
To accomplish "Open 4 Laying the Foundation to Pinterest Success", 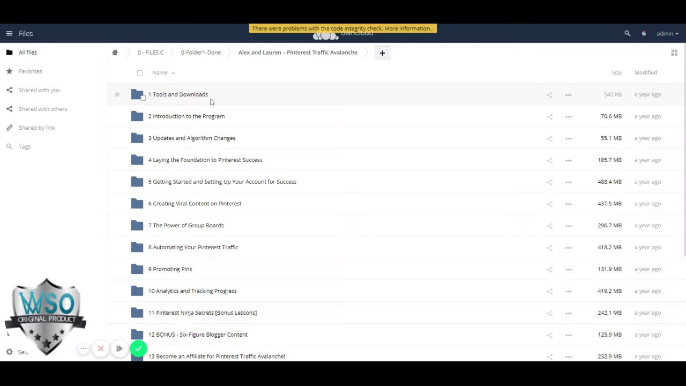I will coord(205,160).
